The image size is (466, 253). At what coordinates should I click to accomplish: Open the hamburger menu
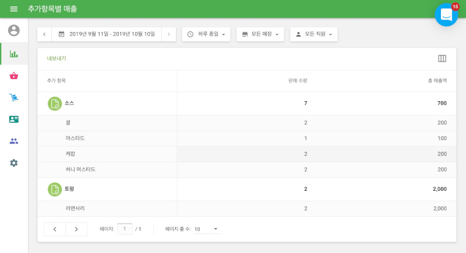[14, 9]
